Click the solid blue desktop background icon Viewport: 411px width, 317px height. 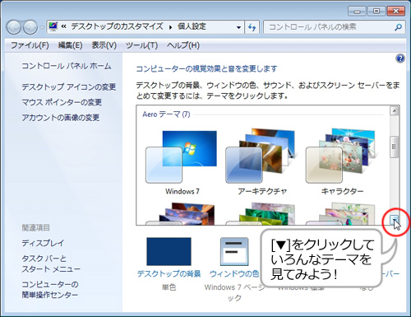click(169, 251)
